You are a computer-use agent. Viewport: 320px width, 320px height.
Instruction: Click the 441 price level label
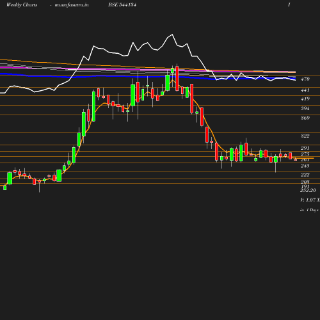(x=305, y=90)
